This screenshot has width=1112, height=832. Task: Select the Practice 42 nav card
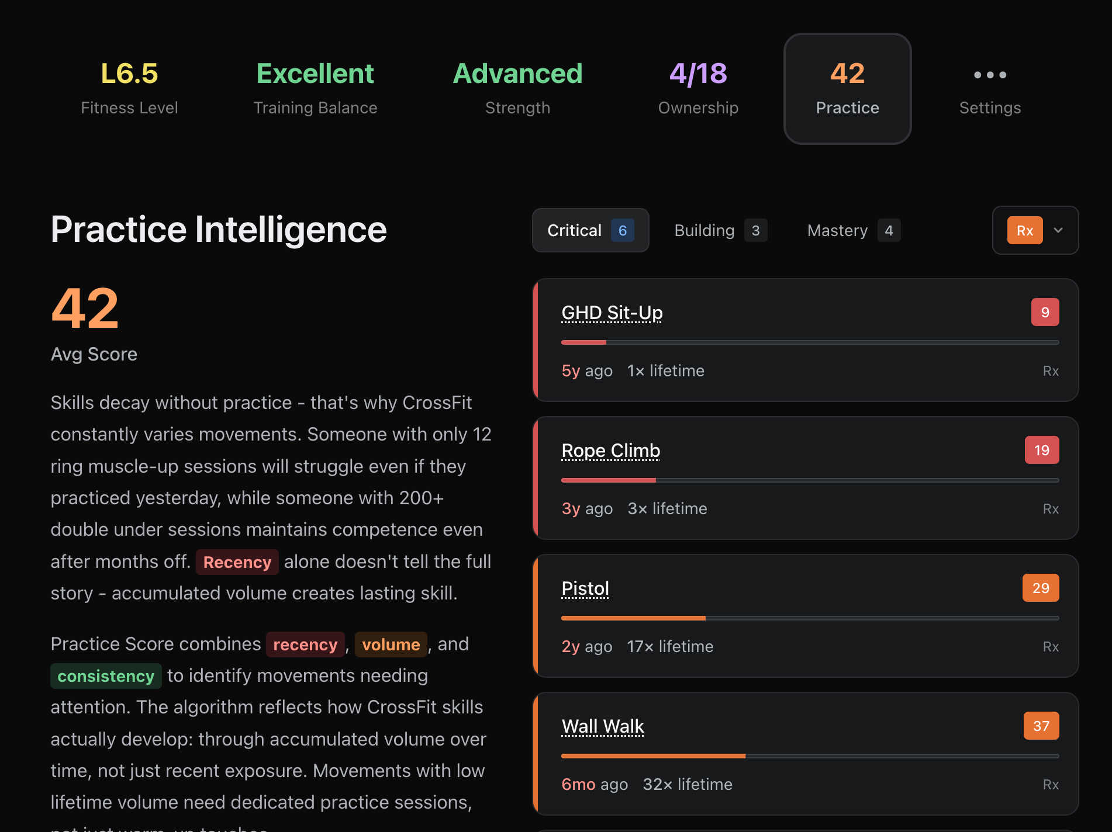click(x=847, y=88)
